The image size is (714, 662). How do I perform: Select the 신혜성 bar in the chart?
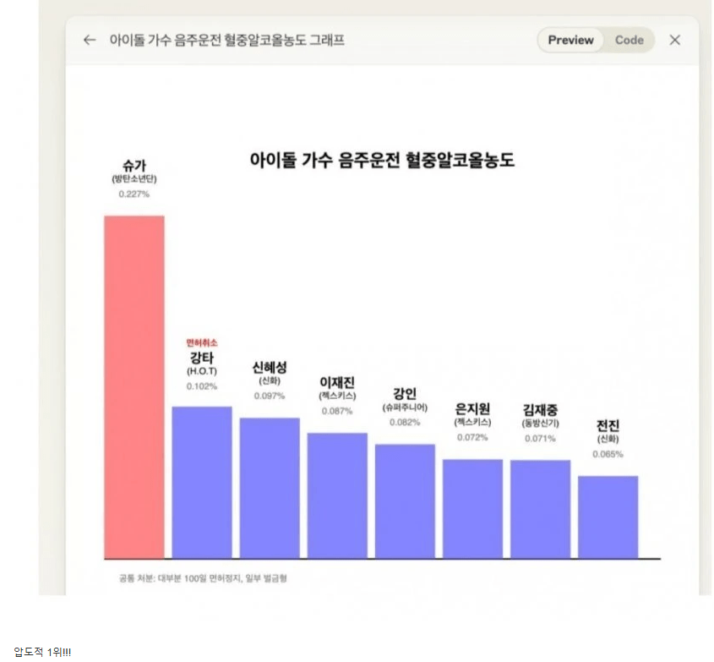[270, 487]
